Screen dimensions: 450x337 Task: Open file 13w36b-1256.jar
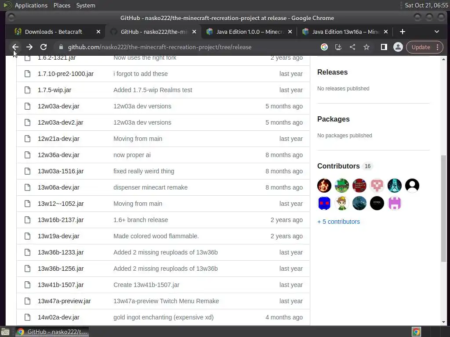click(61, 269)
